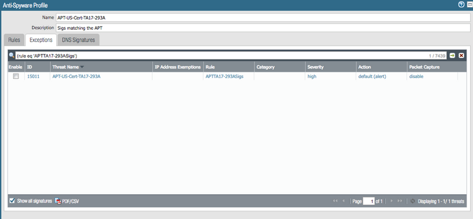Image resolution: width=473 pixels, height=219 pixels.
Task: Enable exception for threat 15011
Action: click(15, 76)
